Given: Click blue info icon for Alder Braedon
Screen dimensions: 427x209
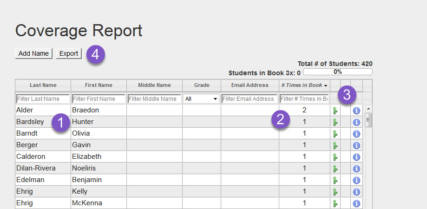Looking at the screenshot, I should pos(357,111).
